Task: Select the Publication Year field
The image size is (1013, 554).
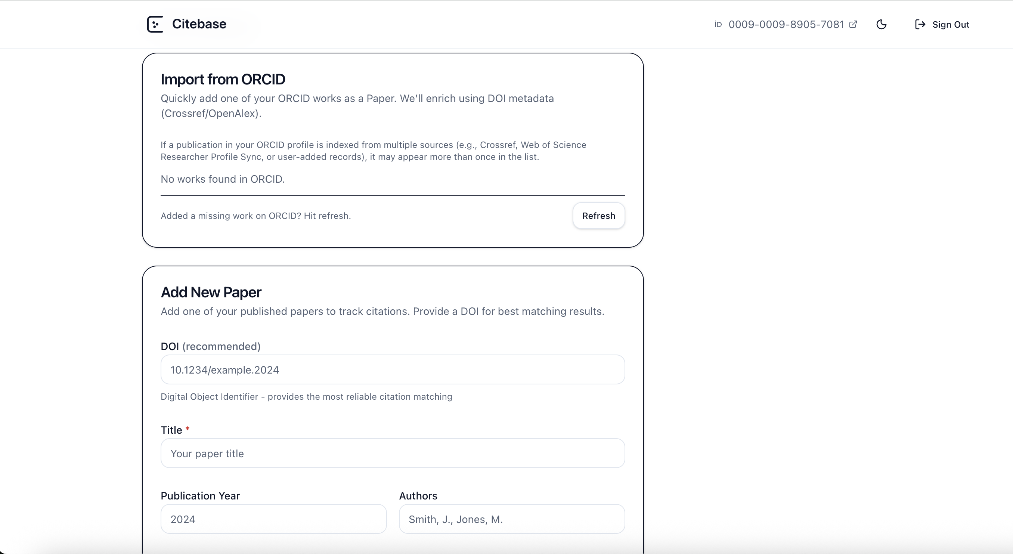Action: coord(273,519)
